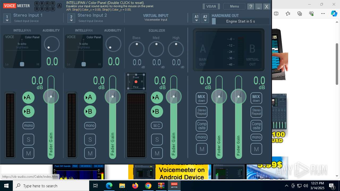Open Edge split screen icon

point(276,14)
